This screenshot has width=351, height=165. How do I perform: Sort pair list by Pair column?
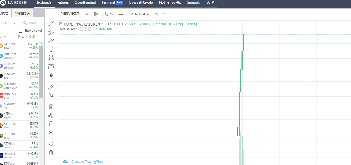pyautogui.click(x=3, y=37)
